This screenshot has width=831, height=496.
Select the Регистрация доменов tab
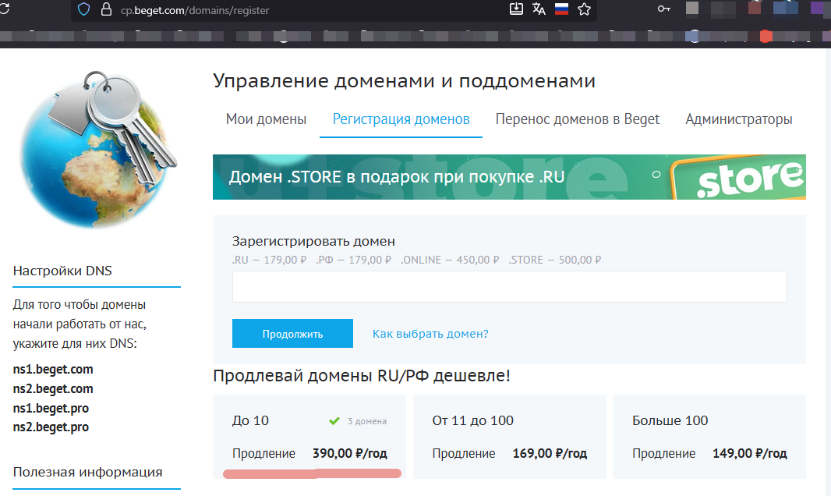tap(401, 119)
